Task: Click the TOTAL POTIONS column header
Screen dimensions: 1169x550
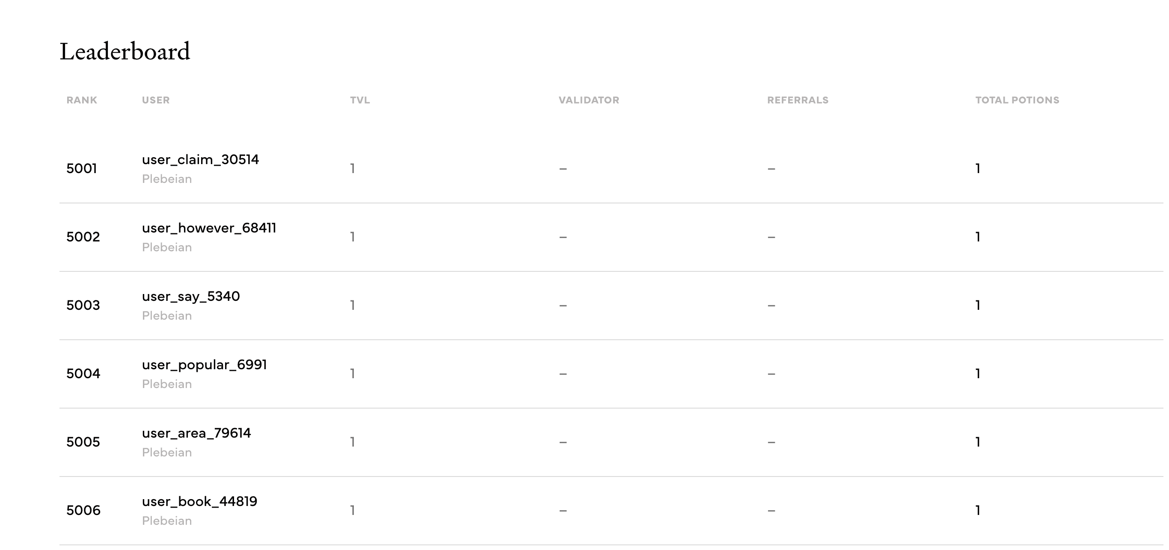Action: pyautogui.click(x=1018, y=100)
